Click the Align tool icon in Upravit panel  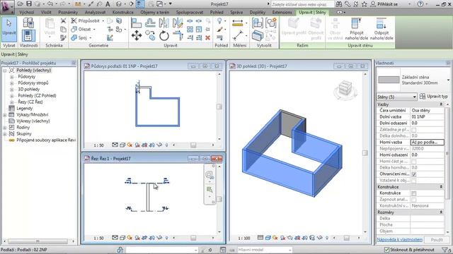tap(136, 23)
